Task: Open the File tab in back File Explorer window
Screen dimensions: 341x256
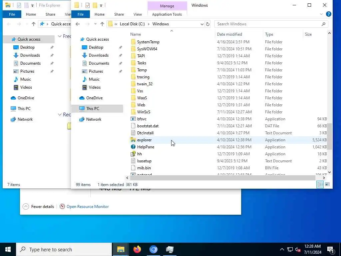Action: (x=12, y=14)
